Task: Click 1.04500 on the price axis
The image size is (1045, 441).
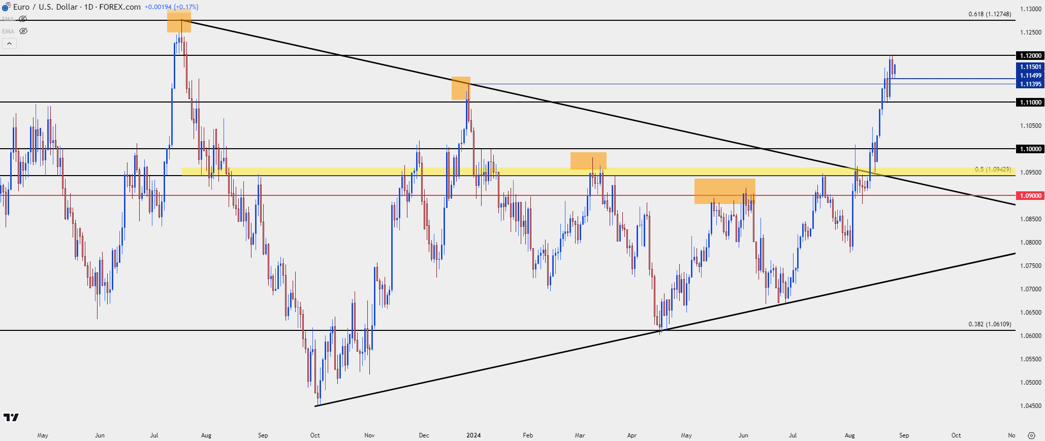Action: point(1031,405)
